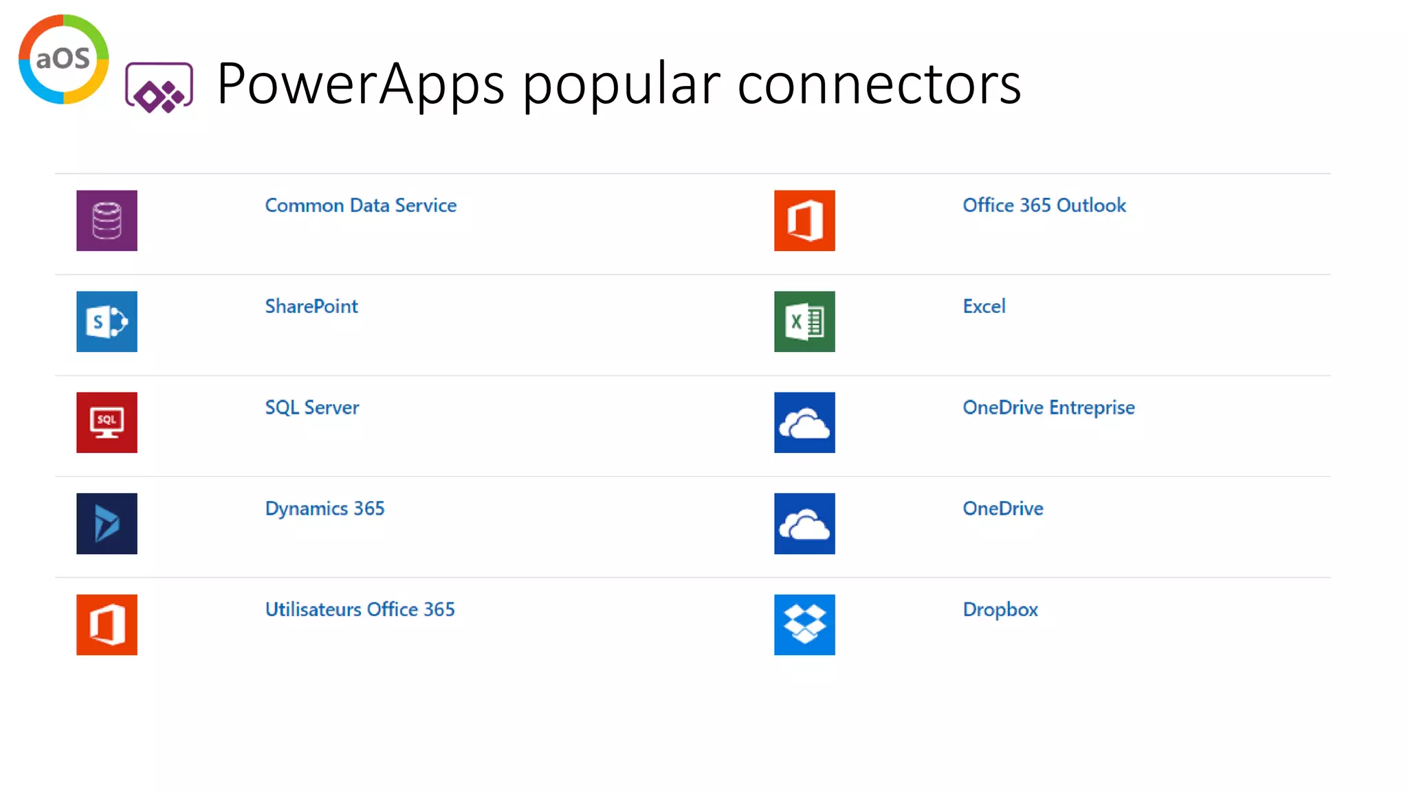Viewport: 1408px width, 792px height.
Task: Select the Common Data Service database icon
Action: 107,221
